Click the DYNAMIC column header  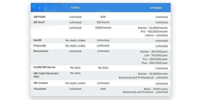point(156,8)
